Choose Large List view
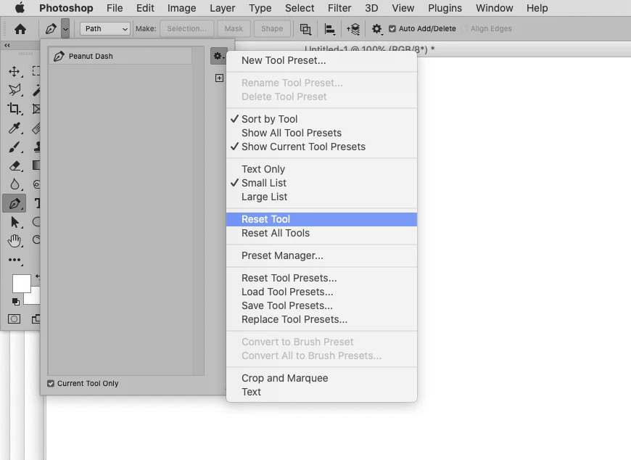This screenshot has width=631, height=460. (x=321, y=197)
